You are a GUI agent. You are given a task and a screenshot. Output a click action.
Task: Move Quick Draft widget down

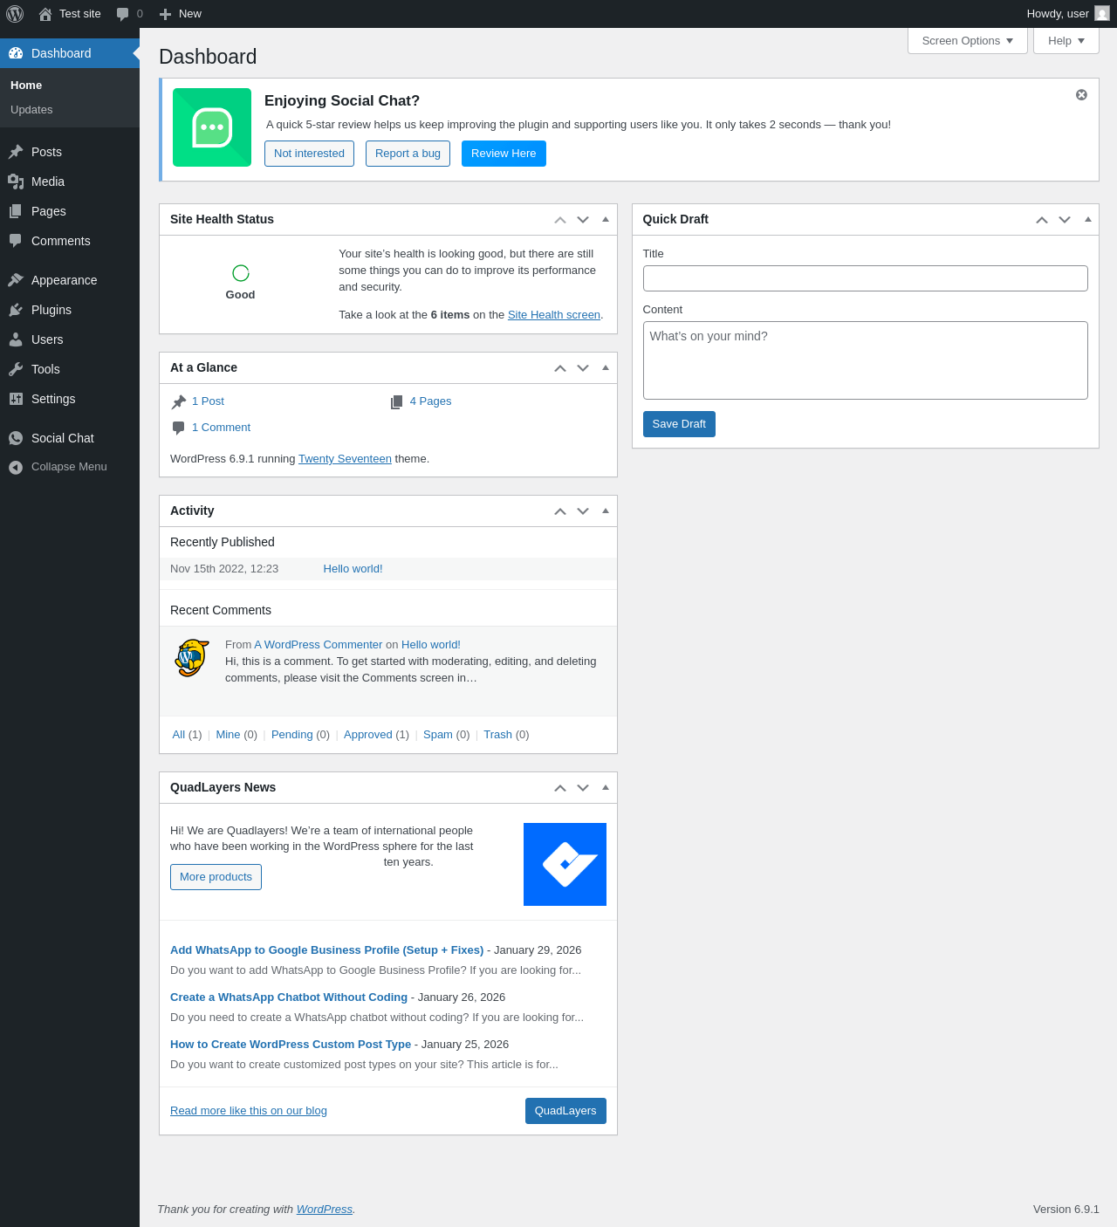(x=1065, y=220)
